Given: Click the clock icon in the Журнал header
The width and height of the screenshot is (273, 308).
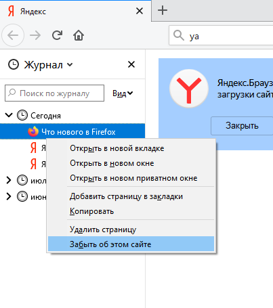Looking at the screenshot, I should [x=14, y=64].
